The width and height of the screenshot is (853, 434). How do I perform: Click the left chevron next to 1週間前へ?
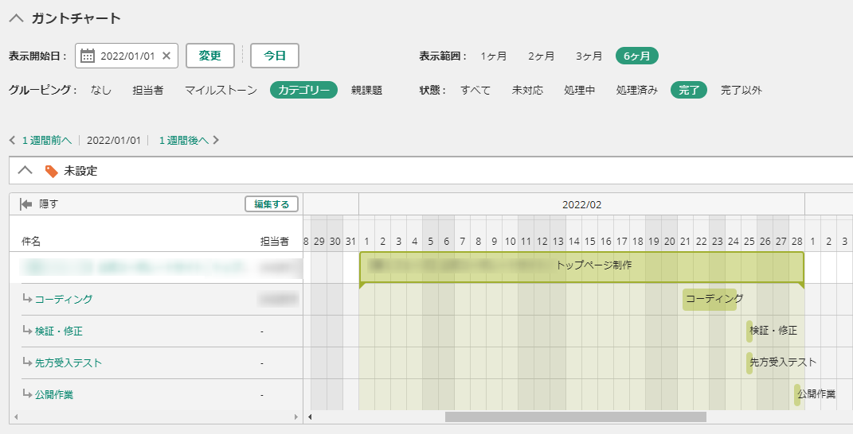12,141
